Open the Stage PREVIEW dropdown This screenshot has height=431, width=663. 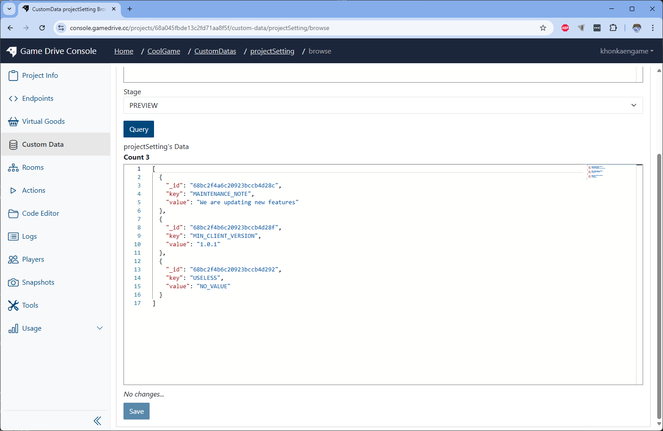click(383, 105)
